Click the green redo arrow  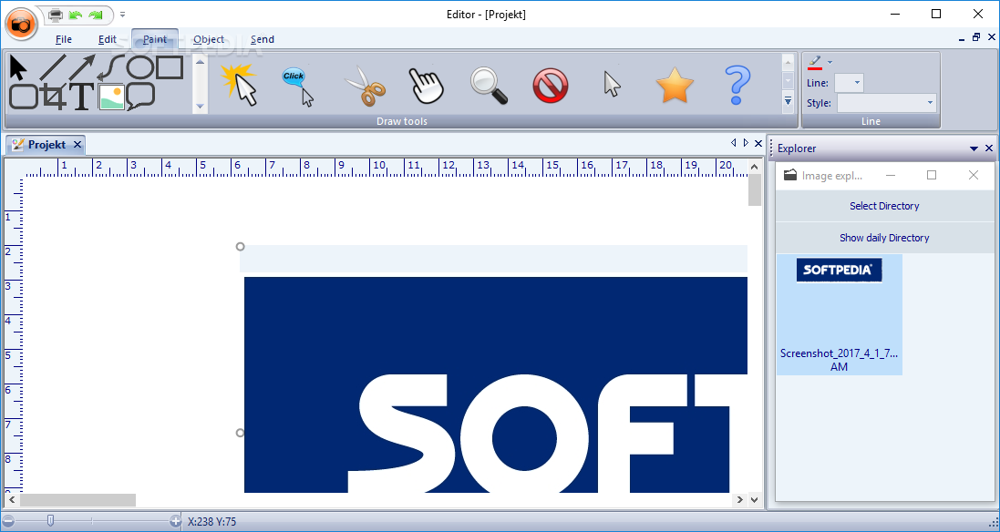coord(96,14)
